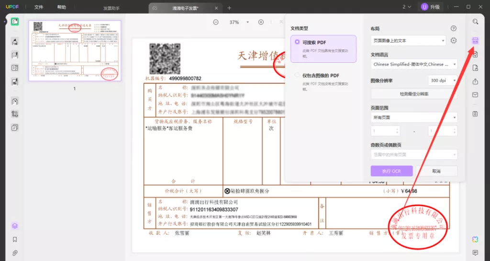Image resolution: width=490 pixels, height=261 pixels.
Task: Zoom in with the plus icon
Action: click(261, 22)
